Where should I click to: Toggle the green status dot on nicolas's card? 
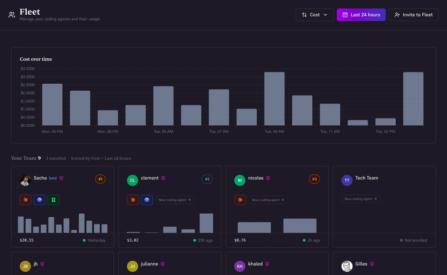(x=303, y=240)
